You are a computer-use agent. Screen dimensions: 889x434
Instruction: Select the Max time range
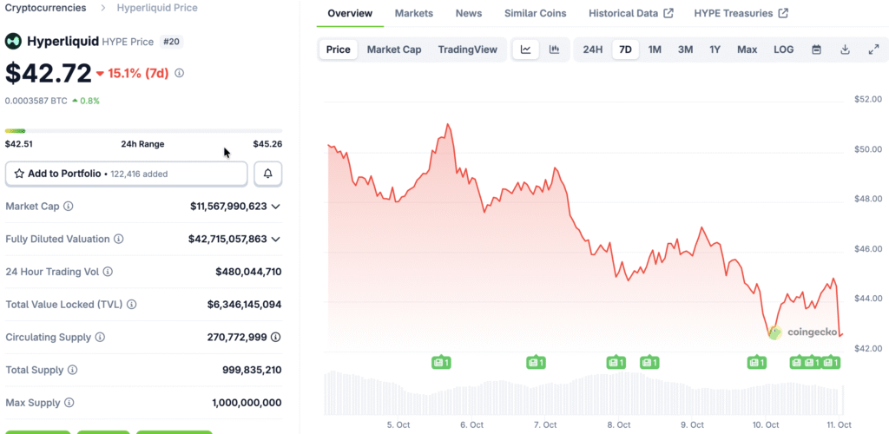point(747,49)
